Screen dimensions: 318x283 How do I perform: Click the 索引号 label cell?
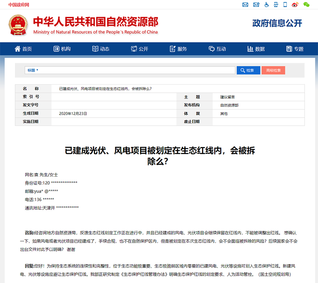[33, 97]
